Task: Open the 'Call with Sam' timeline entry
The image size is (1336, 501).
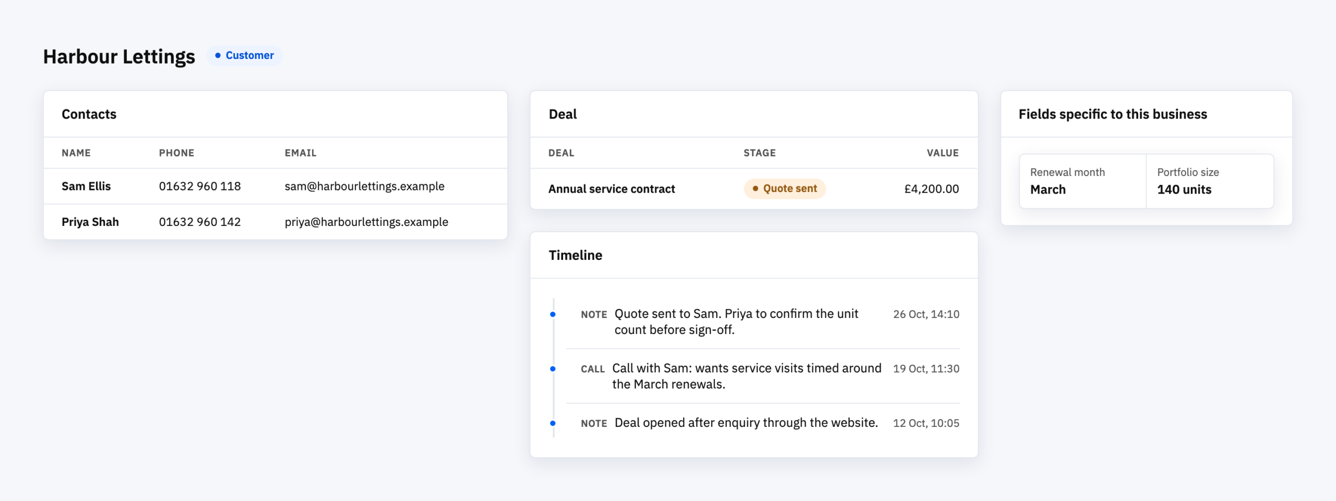Action: (747, 376)
